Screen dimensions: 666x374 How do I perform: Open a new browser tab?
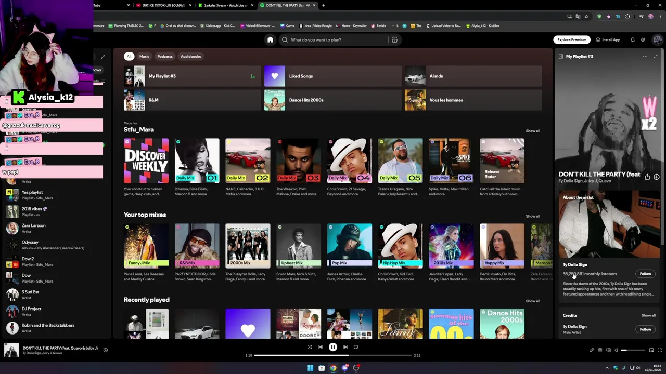[x=324, y=5]
